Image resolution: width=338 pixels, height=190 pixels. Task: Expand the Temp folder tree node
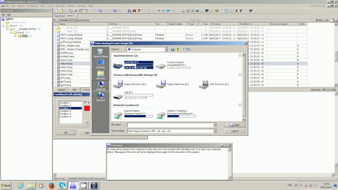(x=16, y=36)
